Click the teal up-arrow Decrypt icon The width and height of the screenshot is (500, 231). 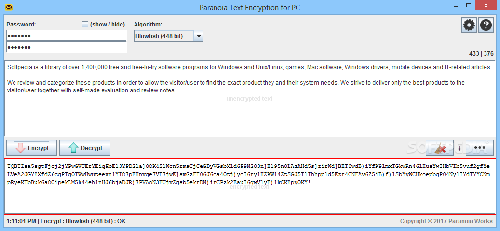pos(73,148)
